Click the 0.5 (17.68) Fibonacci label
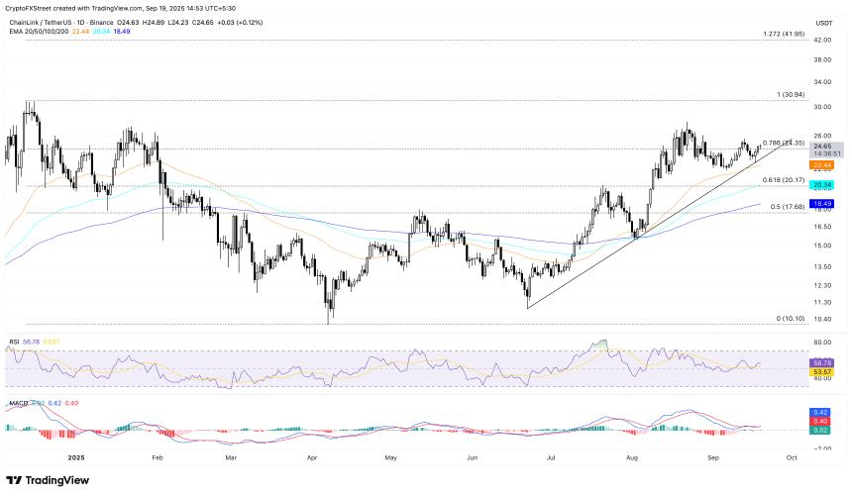852x496 pixels. pyautogui.click(x=789, y=206)
